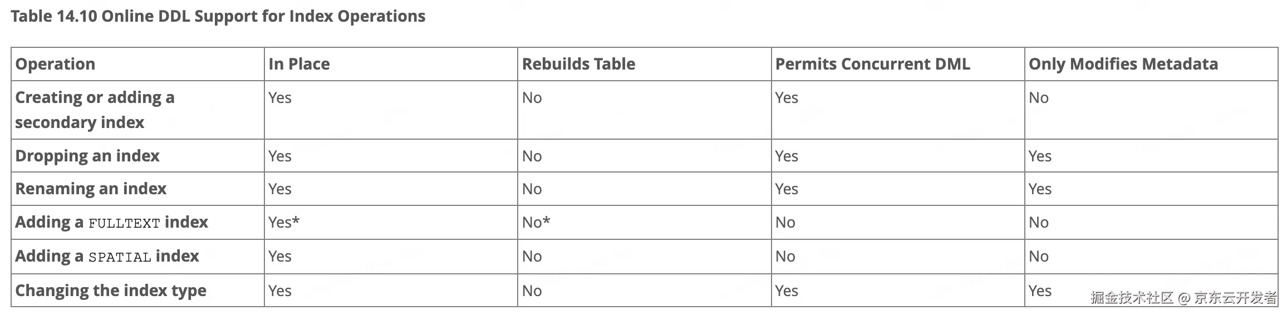Select the 'Dropping an index' row label
The image size is (1287, 315).
[87, 156]
